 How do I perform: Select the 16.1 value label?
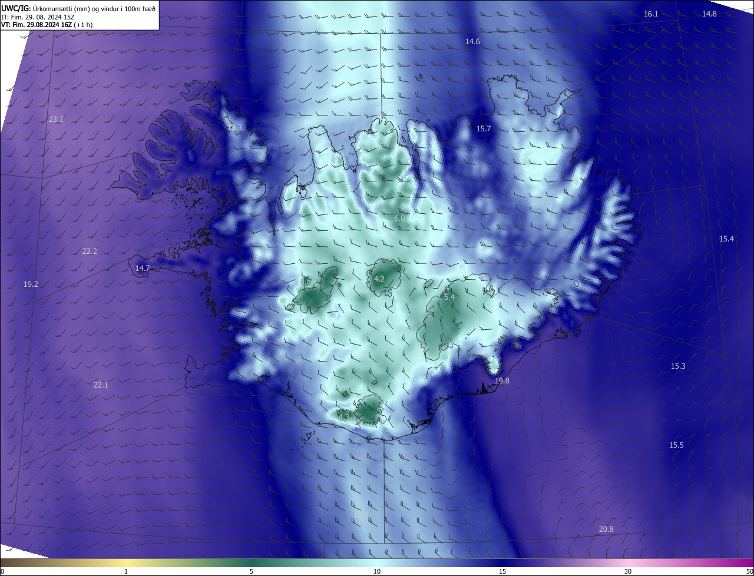[651, 14]
